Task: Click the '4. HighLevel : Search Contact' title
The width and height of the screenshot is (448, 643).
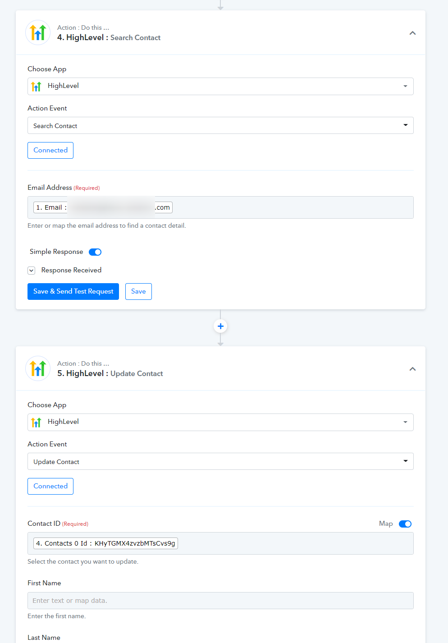Action: coord(109,37)
